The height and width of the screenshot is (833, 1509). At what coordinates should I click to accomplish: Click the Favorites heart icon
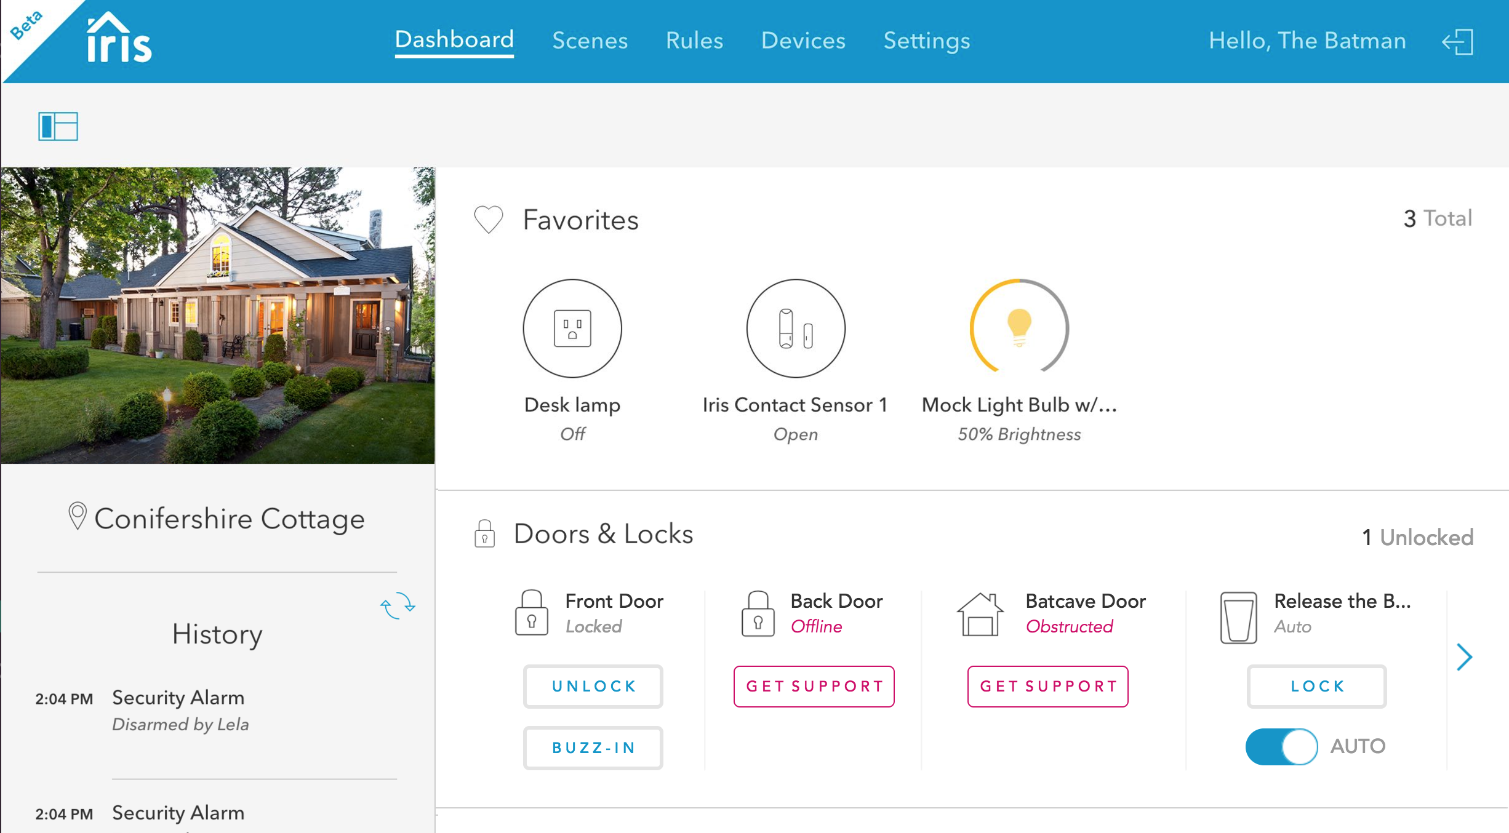click(489, 220)
